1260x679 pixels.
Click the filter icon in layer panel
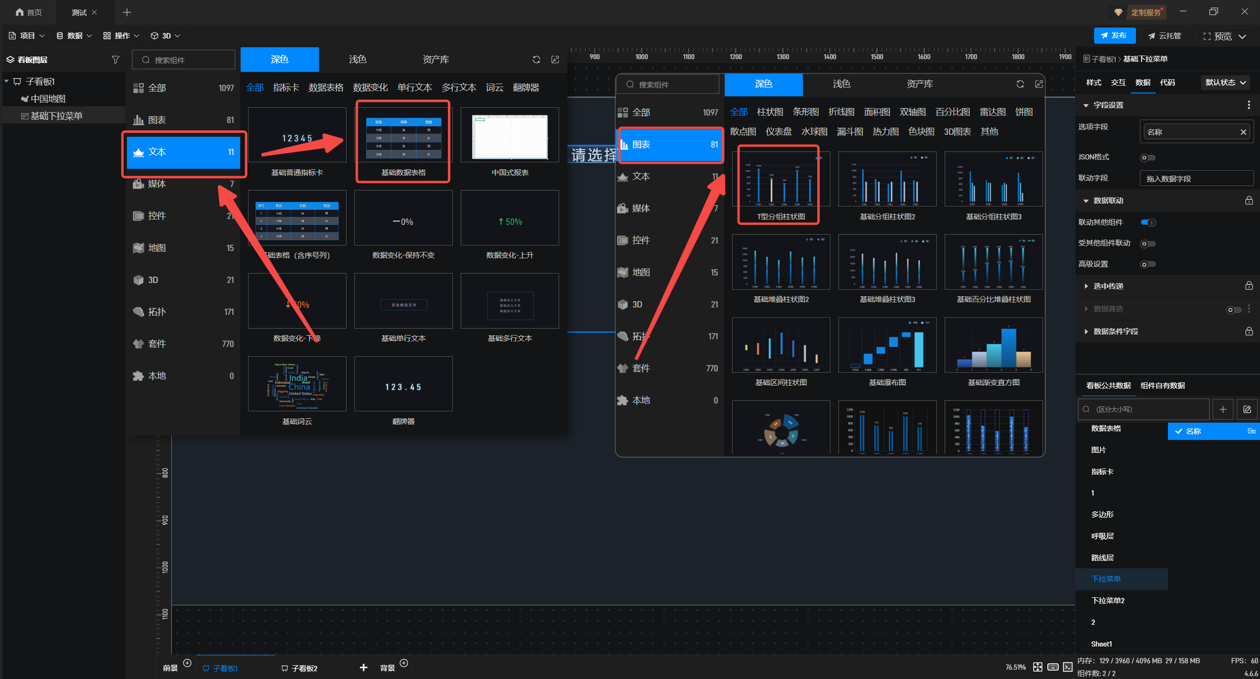[x=115, y=60]
